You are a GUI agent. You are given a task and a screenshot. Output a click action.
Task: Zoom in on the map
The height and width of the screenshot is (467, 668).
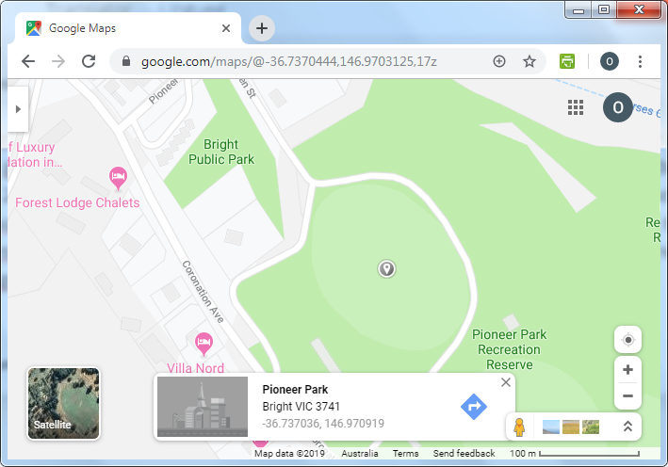click(x=627, y=369)
